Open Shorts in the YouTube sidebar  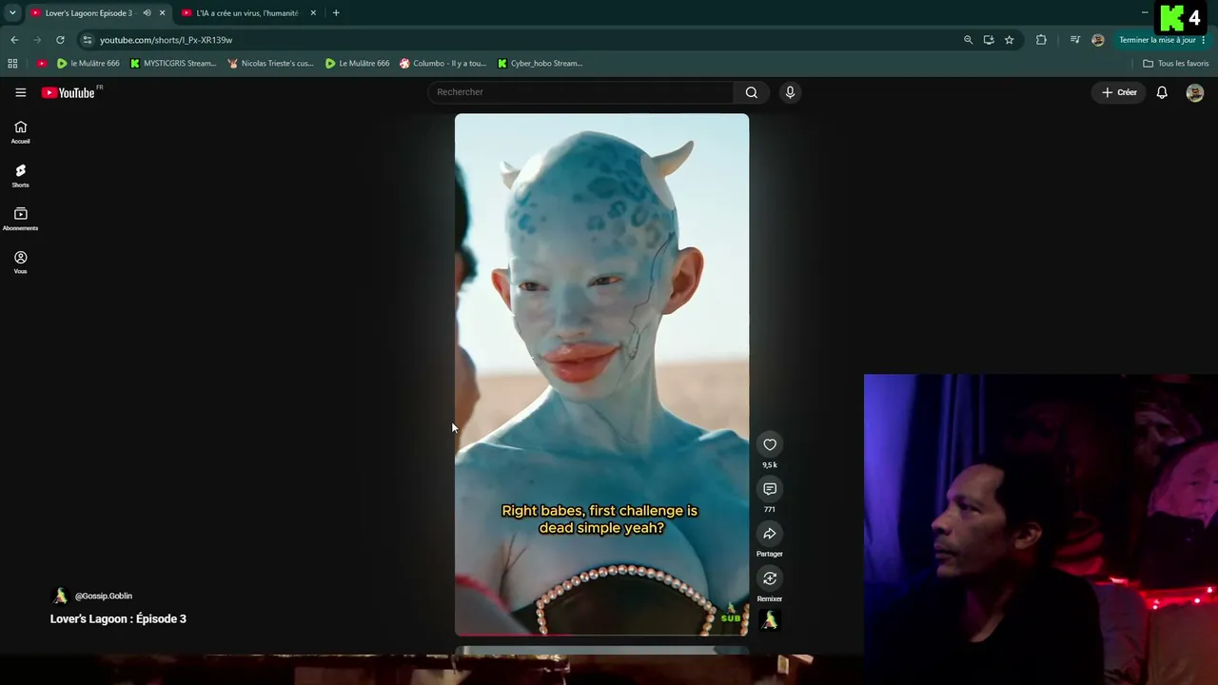click(x=20, y=176)
